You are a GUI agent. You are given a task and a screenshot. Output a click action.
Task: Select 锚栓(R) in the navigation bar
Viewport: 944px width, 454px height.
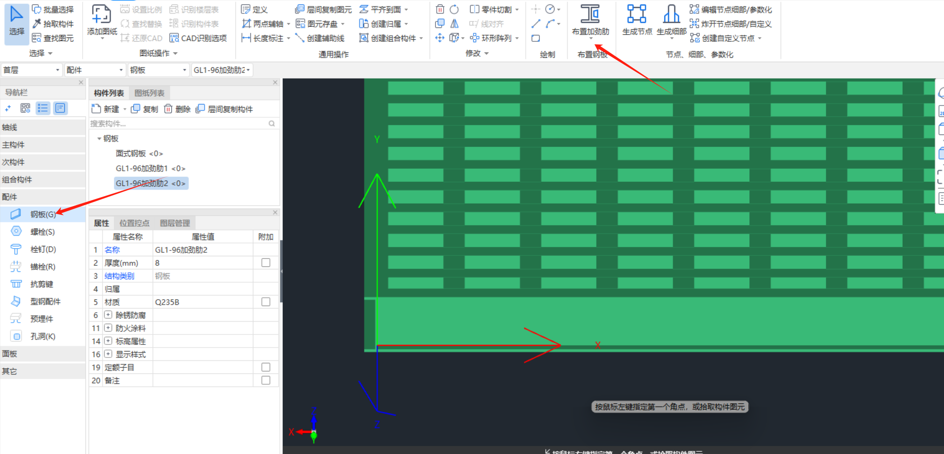click(x=42, y=267)
